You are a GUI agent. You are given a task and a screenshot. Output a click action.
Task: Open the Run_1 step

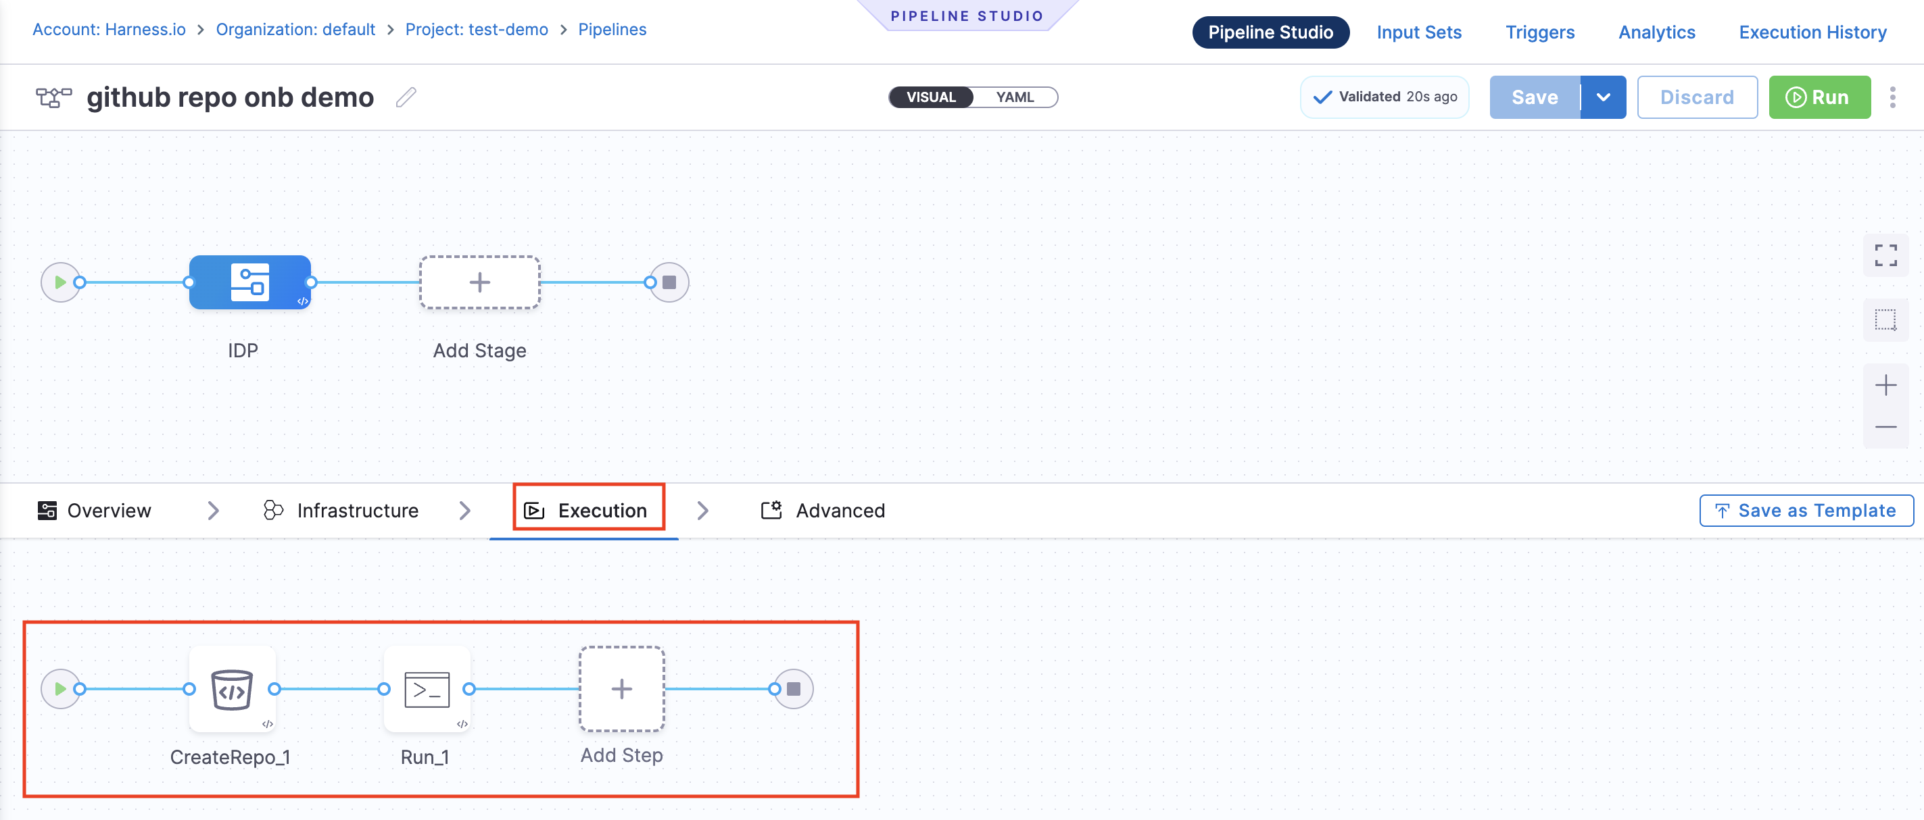tap(427, 689)
